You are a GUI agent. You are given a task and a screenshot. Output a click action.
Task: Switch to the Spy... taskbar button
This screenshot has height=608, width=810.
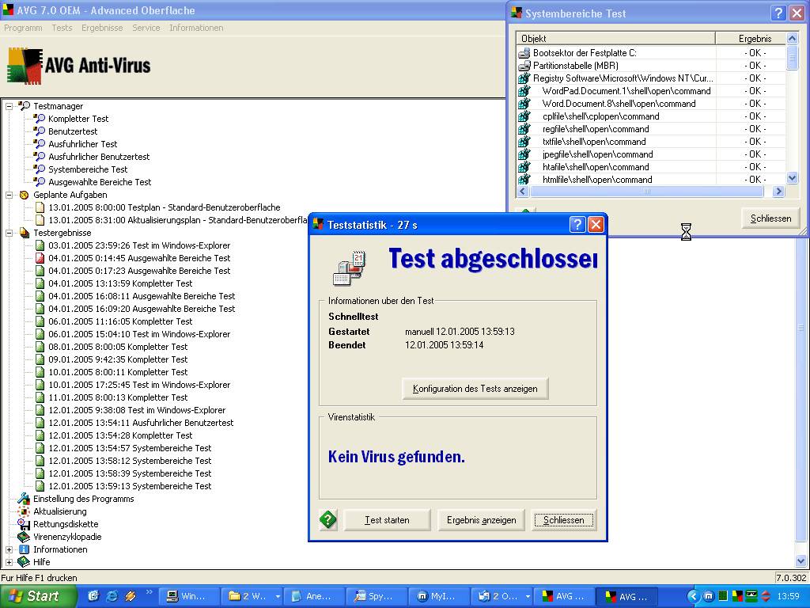pos(377,596)
